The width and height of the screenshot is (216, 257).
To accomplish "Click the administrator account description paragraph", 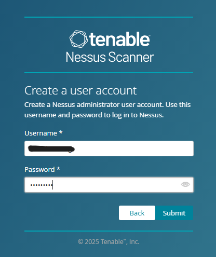I will 107,110.
